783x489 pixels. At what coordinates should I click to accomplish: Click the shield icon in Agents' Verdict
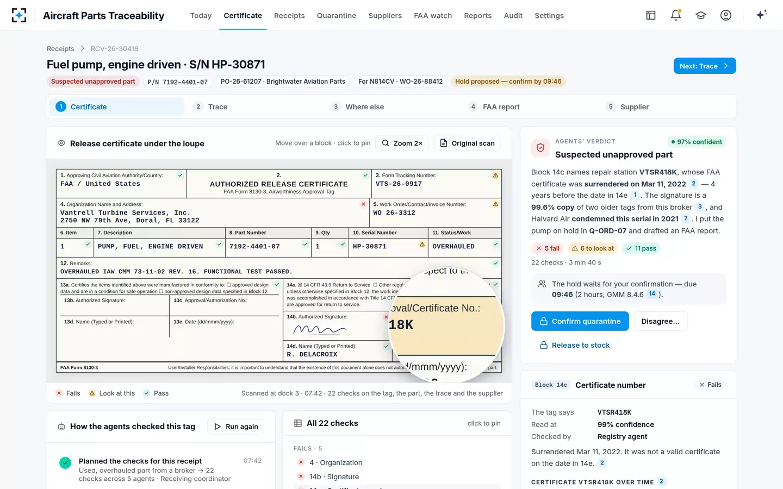[x=540, y=148]
